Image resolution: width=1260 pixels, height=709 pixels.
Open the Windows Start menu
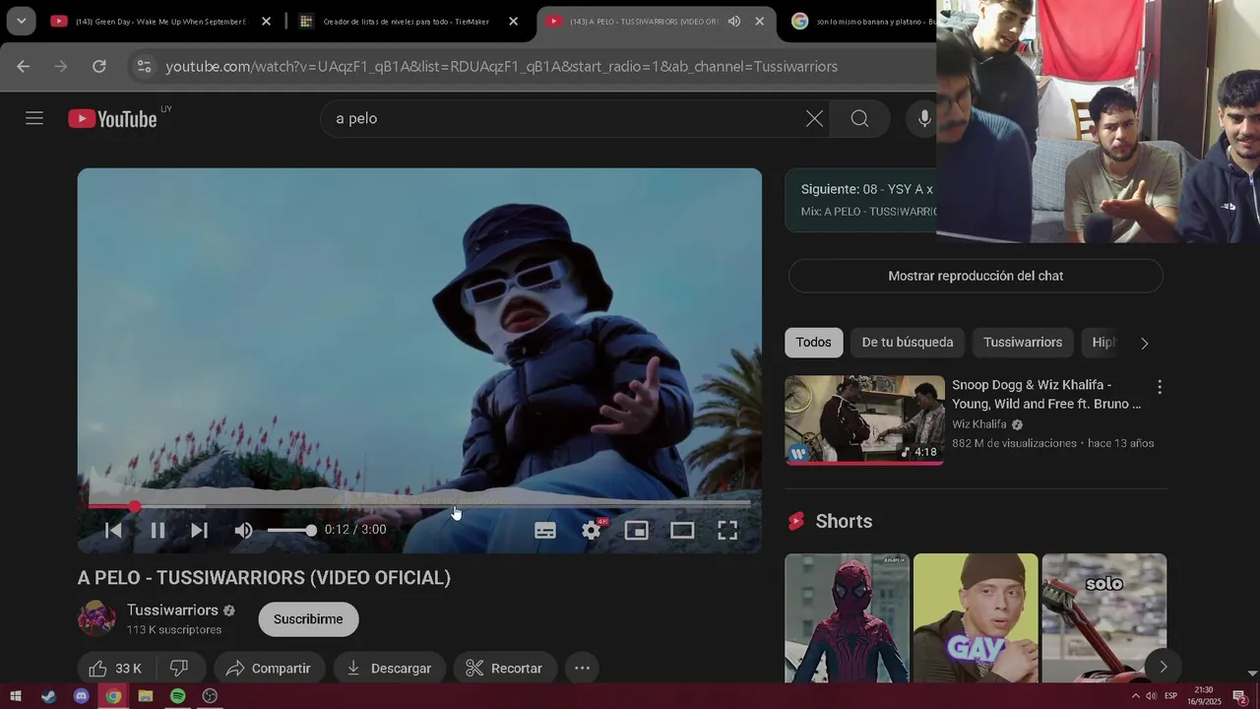[x=16, y=696]
